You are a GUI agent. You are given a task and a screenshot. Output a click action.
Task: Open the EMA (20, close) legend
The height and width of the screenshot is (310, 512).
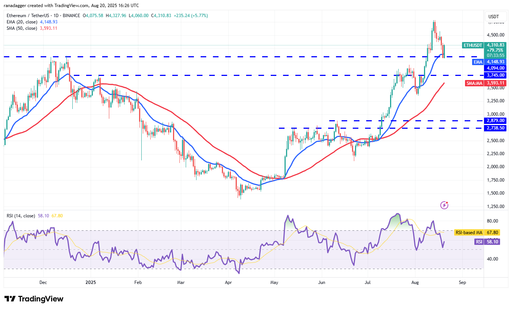[x=22, y=22]
